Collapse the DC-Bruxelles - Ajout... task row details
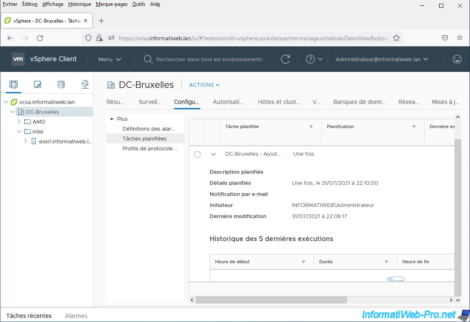Screen dimensions: 470x322 point(213,154)
